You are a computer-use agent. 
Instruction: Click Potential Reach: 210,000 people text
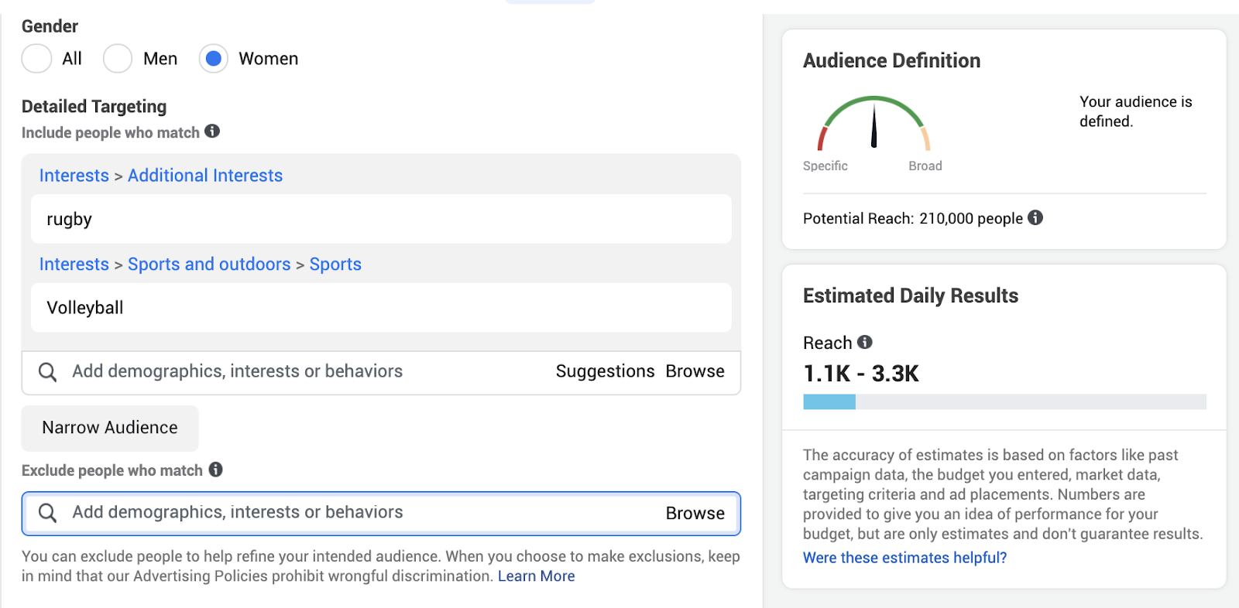tap(913, 218)
